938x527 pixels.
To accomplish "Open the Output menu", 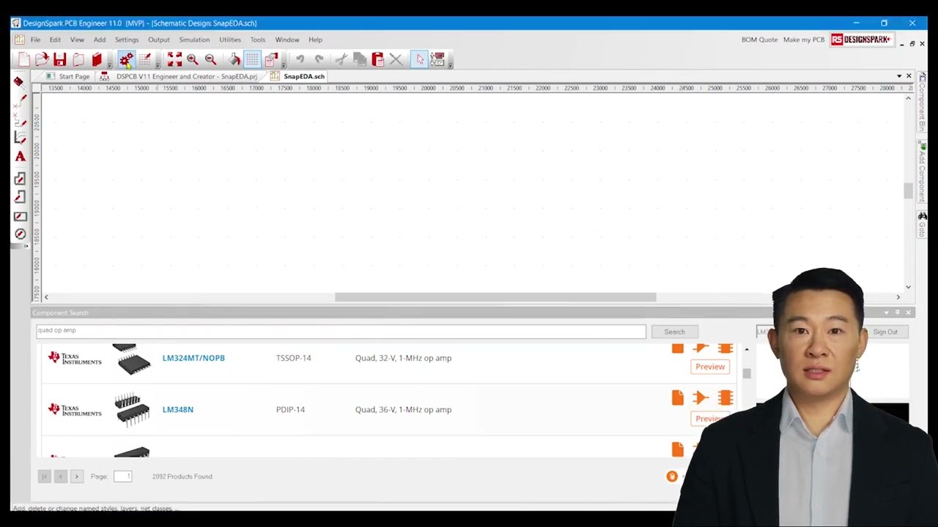I will [159, 40].
